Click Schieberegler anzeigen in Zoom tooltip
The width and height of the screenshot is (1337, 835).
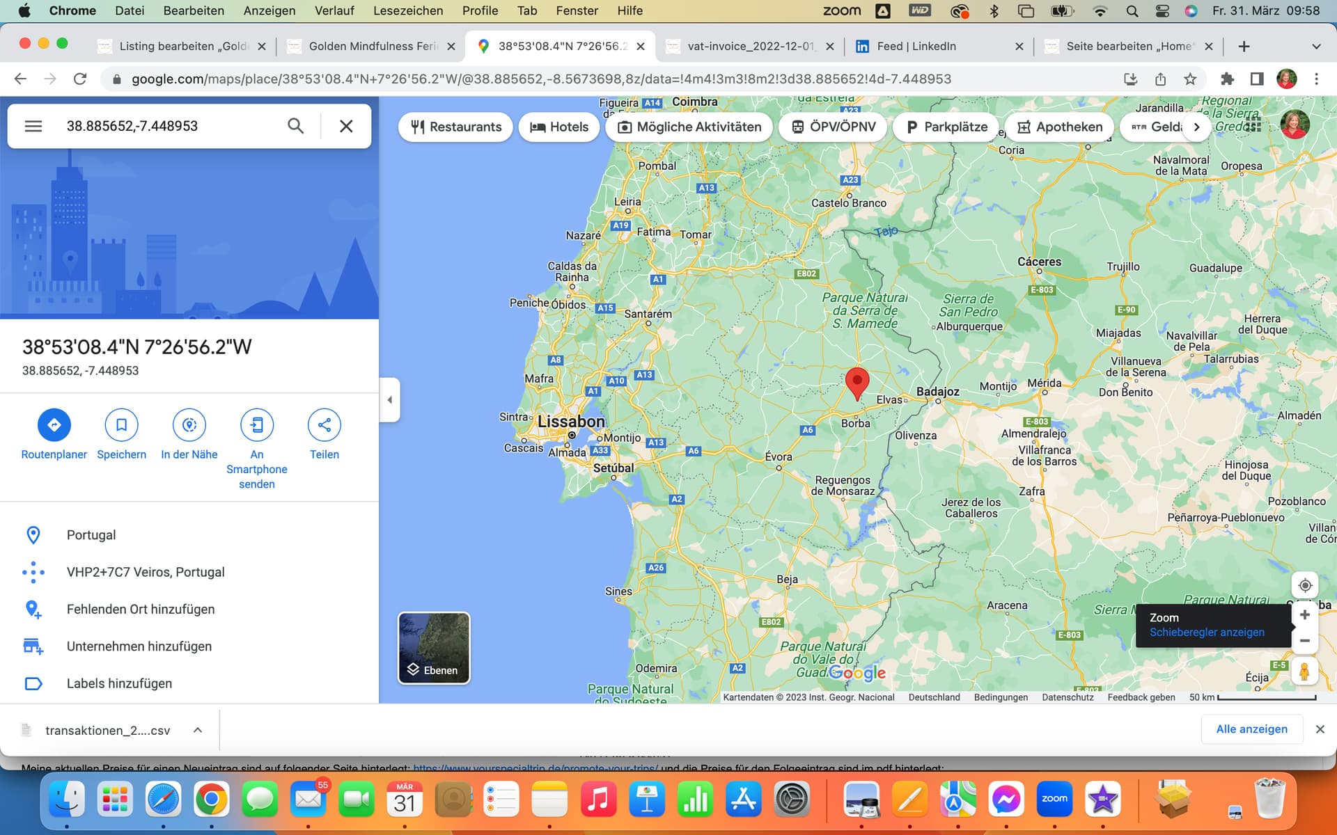coord(1207,632)
